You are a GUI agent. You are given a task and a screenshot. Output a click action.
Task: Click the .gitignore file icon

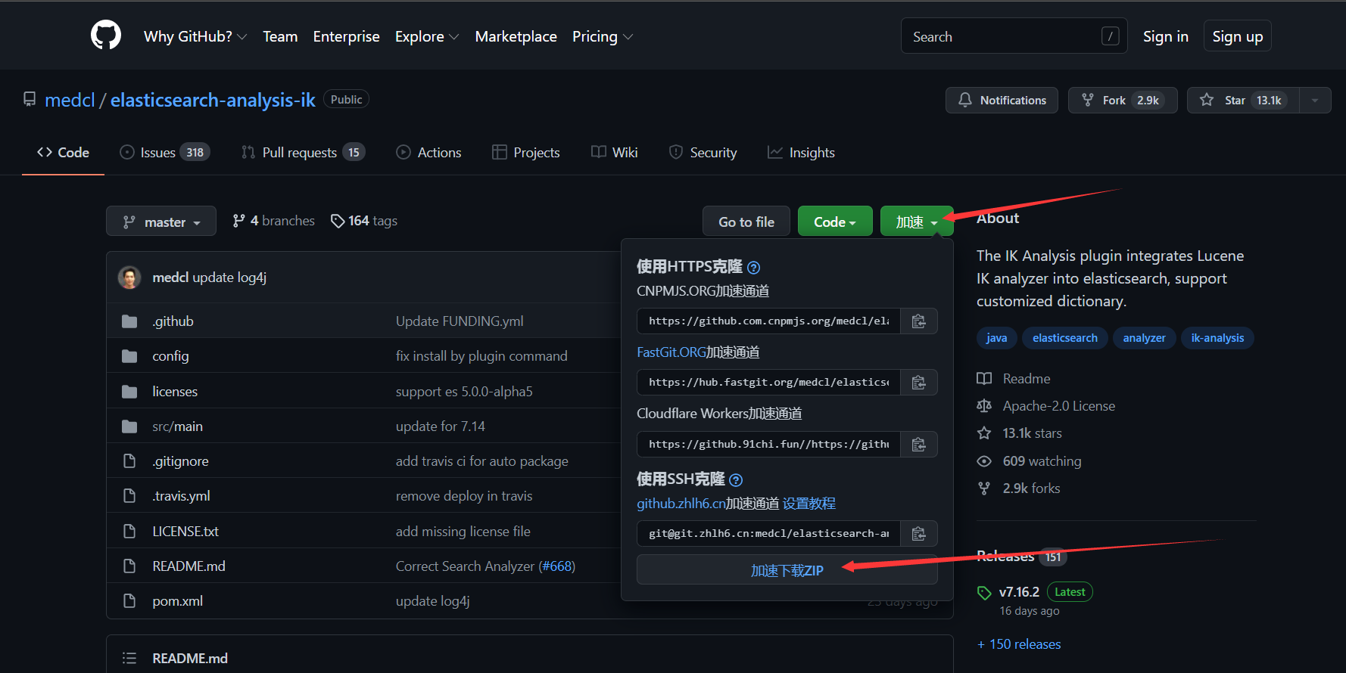(129, 461)
